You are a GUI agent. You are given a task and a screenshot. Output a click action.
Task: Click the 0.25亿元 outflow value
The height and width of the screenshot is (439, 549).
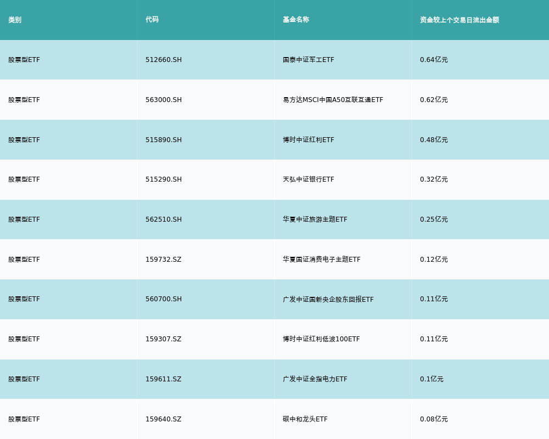tap(434, 219)
